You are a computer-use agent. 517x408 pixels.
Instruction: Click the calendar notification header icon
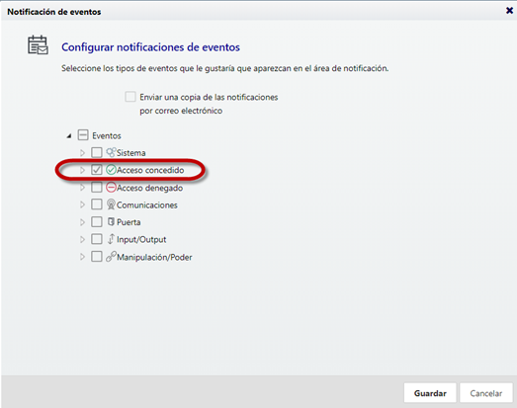[38, 45]
